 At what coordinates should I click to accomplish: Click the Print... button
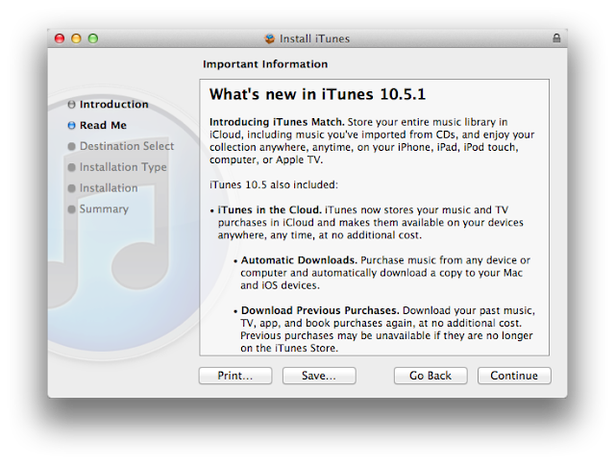235,376
